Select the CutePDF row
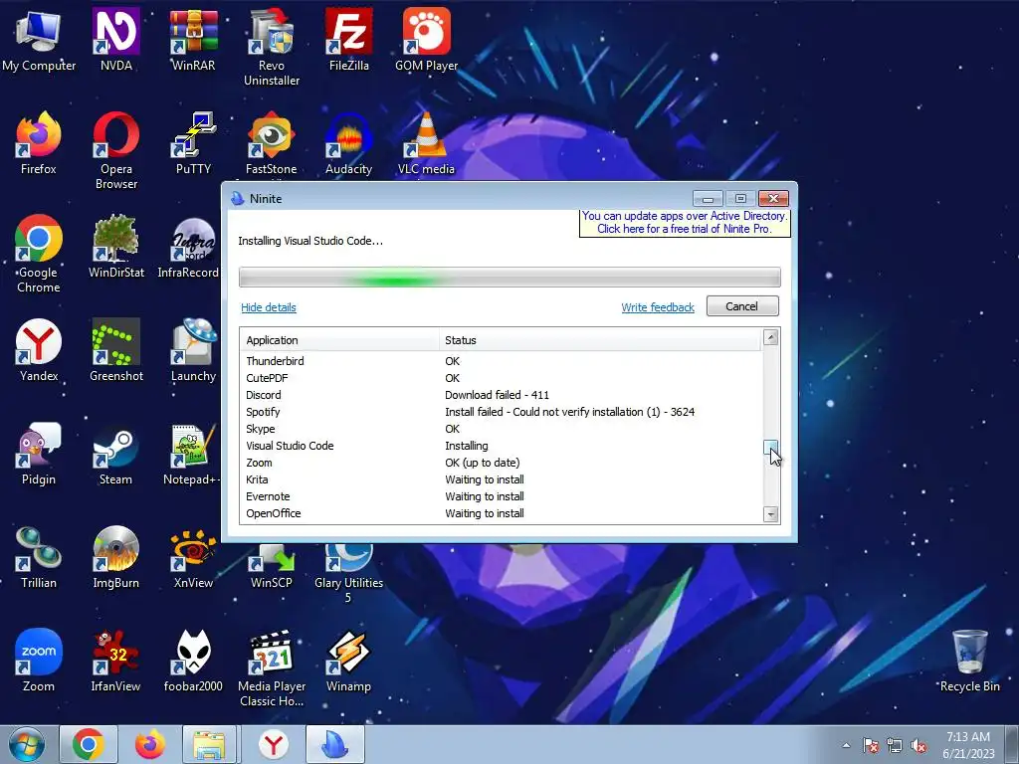The image size is (1019, 764). [x=502, y=378]
